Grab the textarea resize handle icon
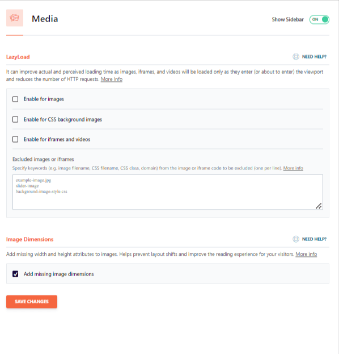This screenshot has height=354, width=339. click(x=319, y=206)
